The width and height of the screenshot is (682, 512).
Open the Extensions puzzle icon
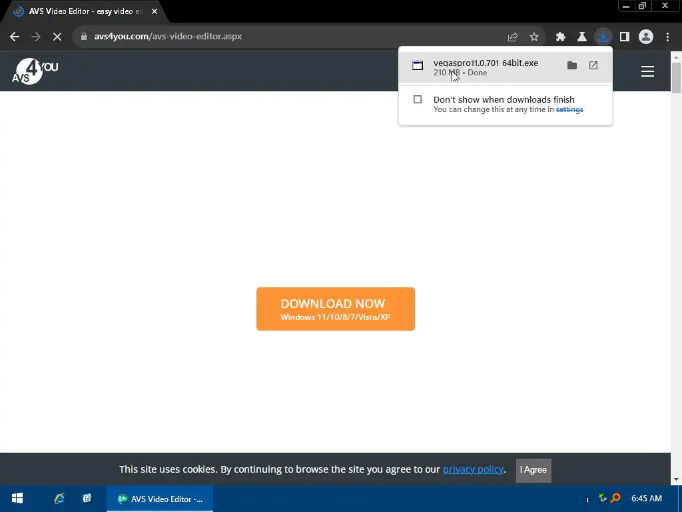(x=561, y=37)
